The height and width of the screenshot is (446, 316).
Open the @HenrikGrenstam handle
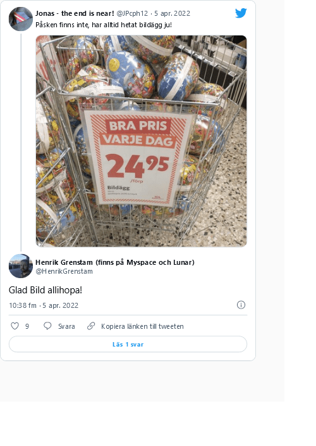[64, 271]
